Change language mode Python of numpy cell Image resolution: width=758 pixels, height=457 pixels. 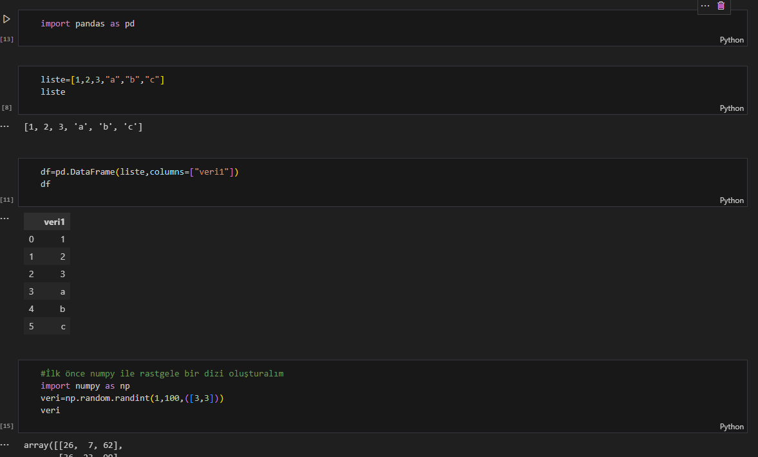click(732, 427)
